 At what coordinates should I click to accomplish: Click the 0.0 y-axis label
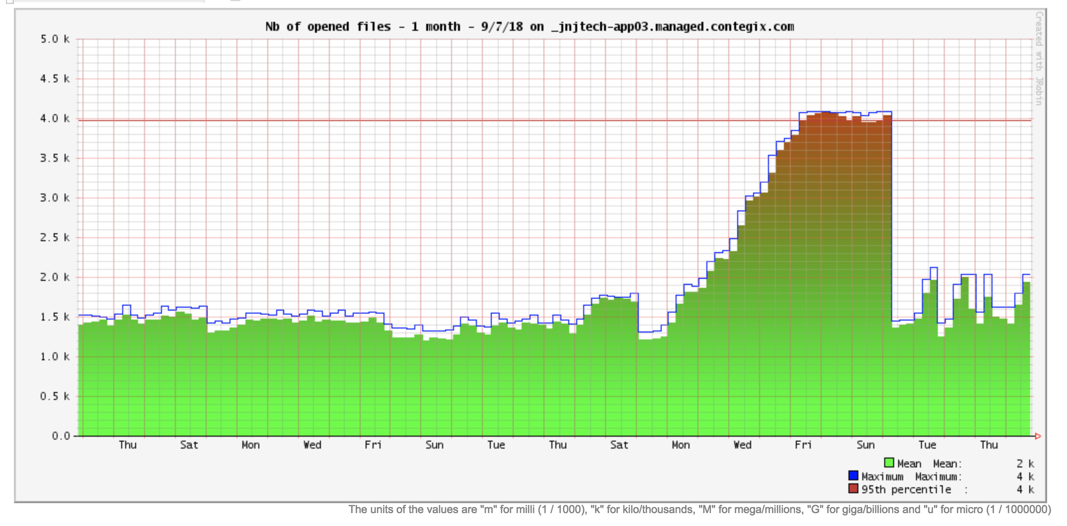point(61,436)
